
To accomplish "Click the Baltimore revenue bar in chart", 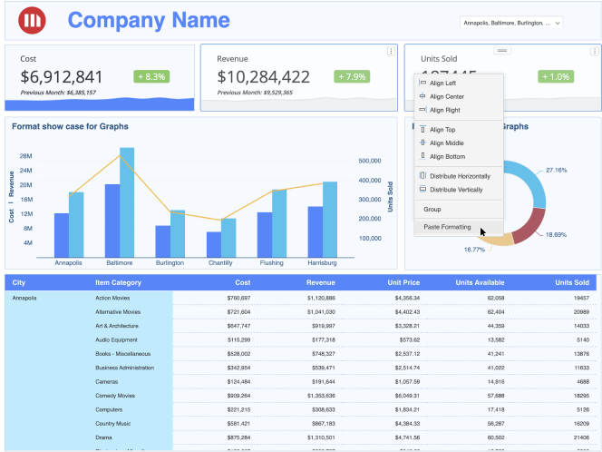I will point(127,202).
